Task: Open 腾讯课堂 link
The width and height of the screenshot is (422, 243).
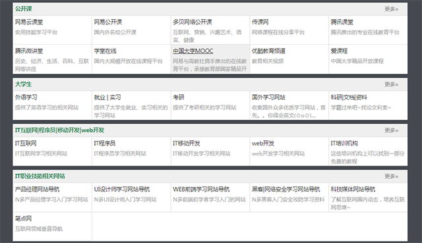Action: pyautogui.click(x=342, y=22)
